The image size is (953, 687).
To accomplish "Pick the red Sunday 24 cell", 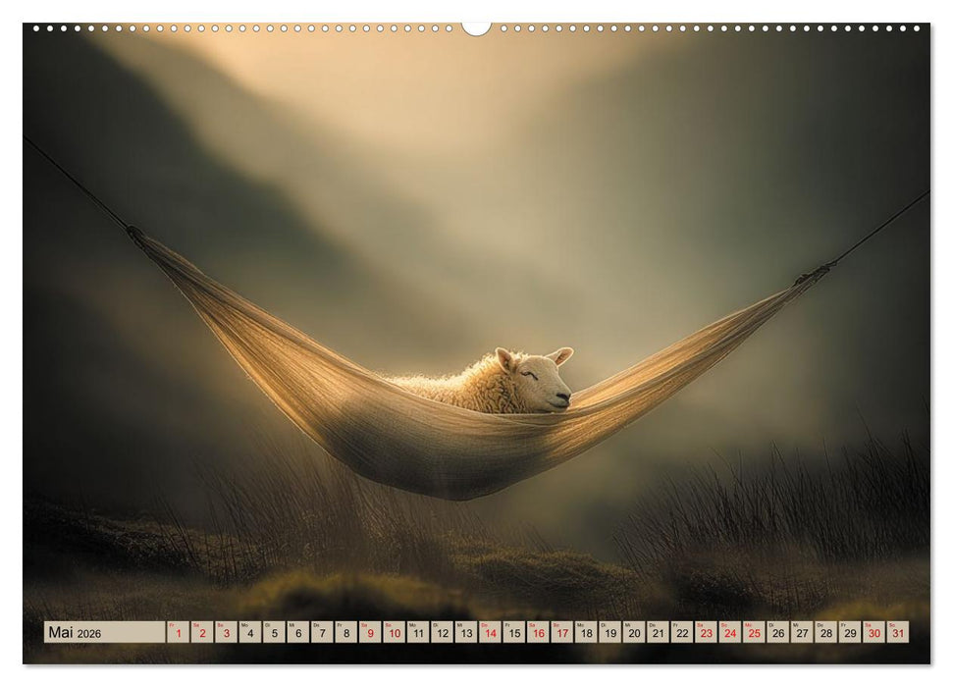I will click(729, 633).
